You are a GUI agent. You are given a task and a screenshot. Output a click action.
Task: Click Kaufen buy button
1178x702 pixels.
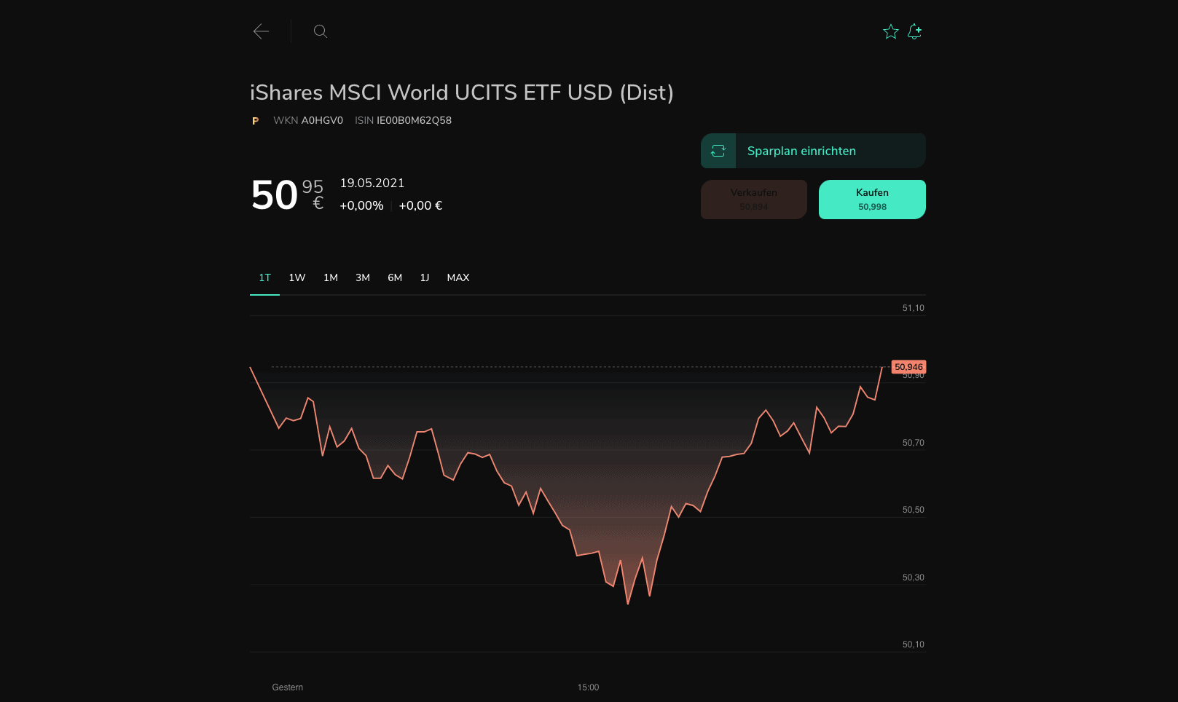point(872,200)
